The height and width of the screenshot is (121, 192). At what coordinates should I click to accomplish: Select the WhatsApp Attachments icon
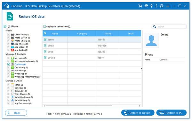12,77
